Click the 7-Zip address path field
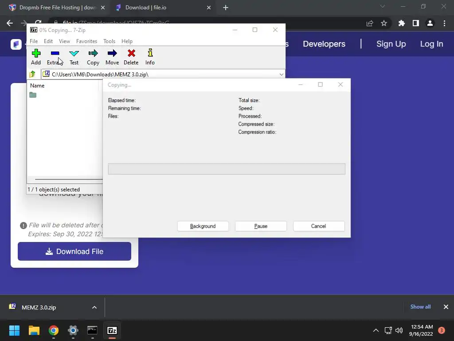Viewport: 454px width, 341px height. pyautogui.click(x=163, y=75)
